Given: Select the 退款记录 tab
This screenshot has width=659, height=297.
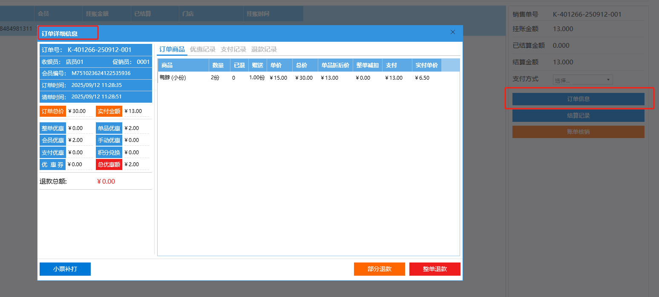Looking at the screenshot, I should click(264, 49).
